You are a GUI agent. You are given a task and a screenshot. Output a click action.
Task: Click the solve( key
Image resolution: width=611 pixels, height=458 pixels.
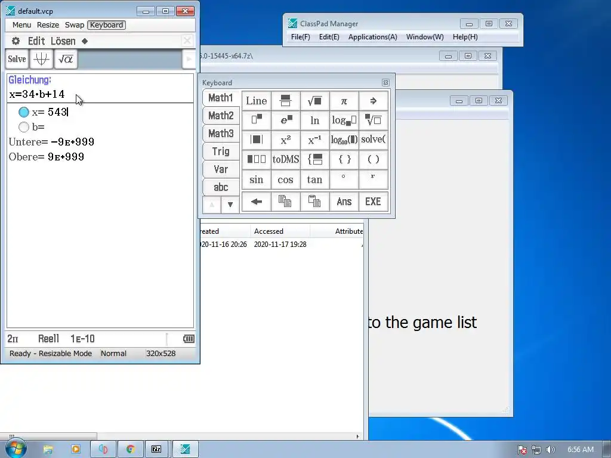(374, 140)
